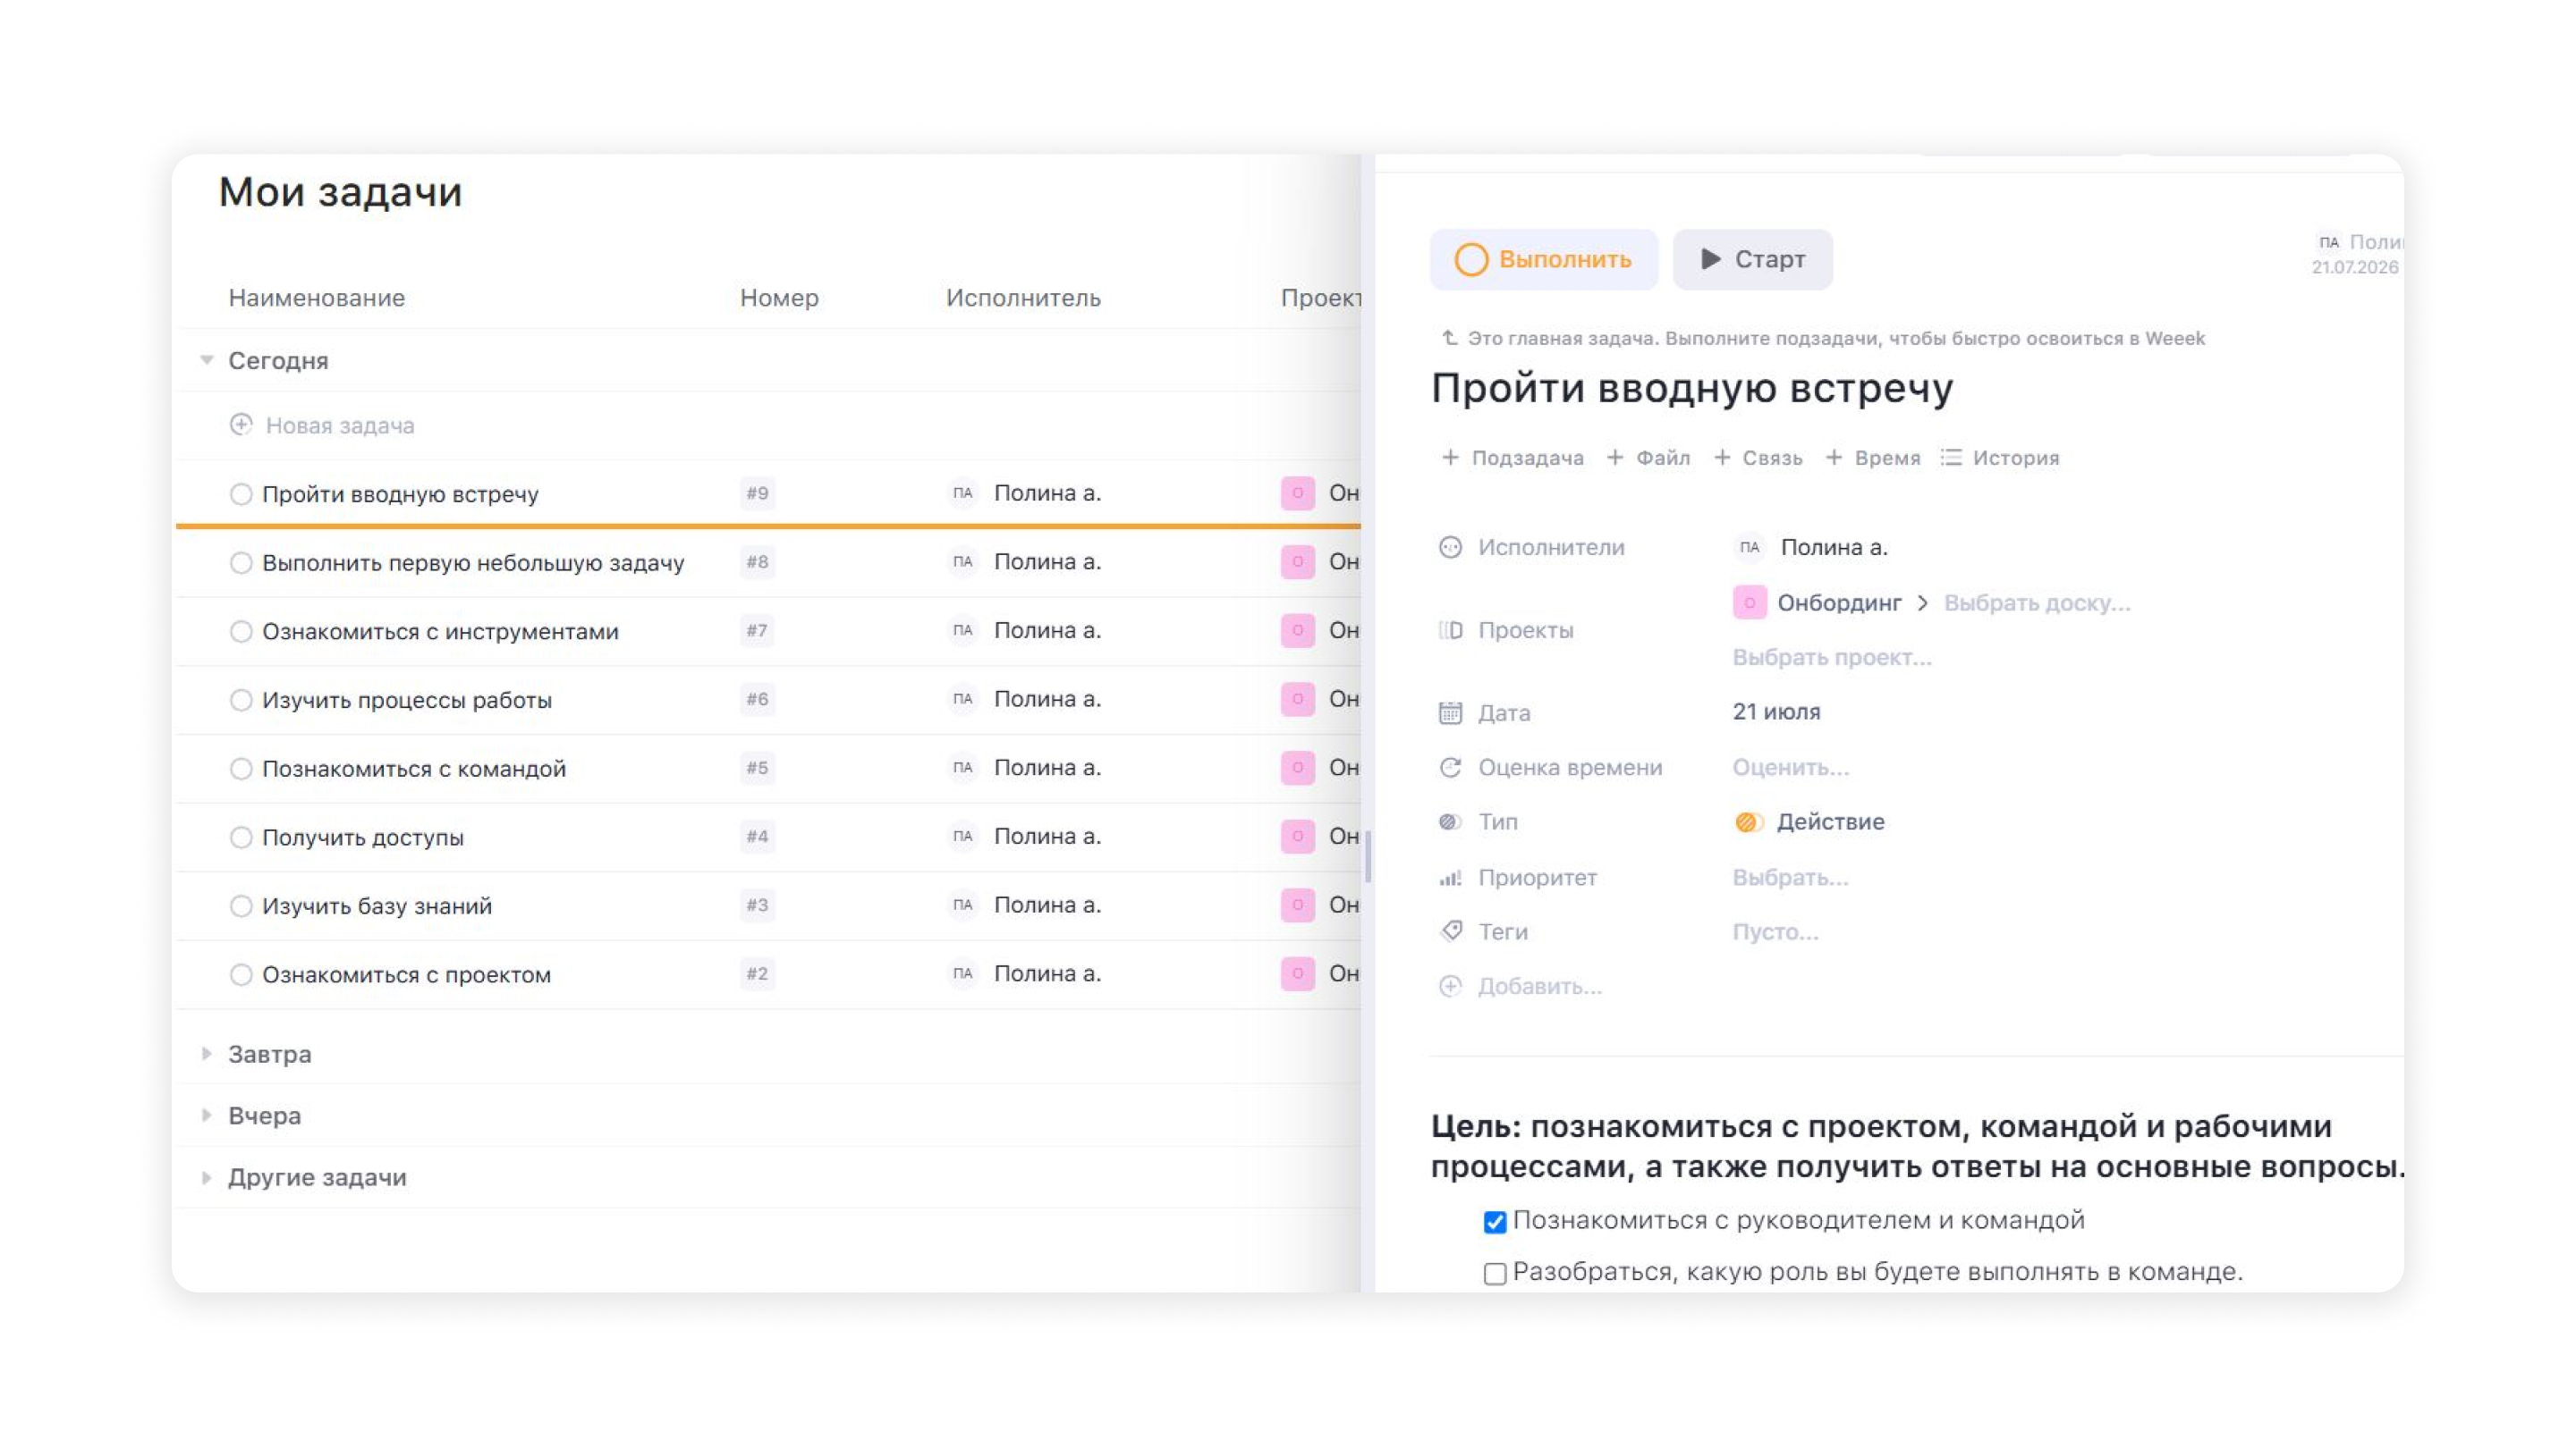The height and width of the screenshot is (1448, 2576).
Task: Click the Номер column header
Action: click(x=779, y=298)
